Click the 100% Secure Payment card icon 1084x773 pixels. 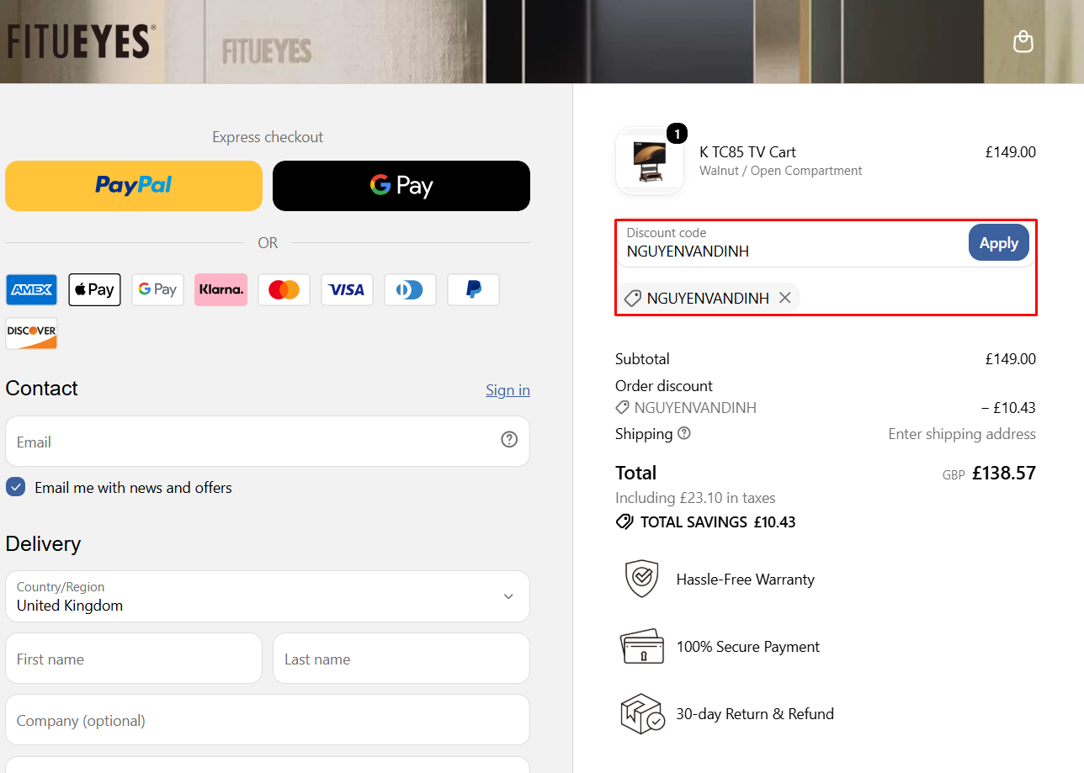[641, 646]
